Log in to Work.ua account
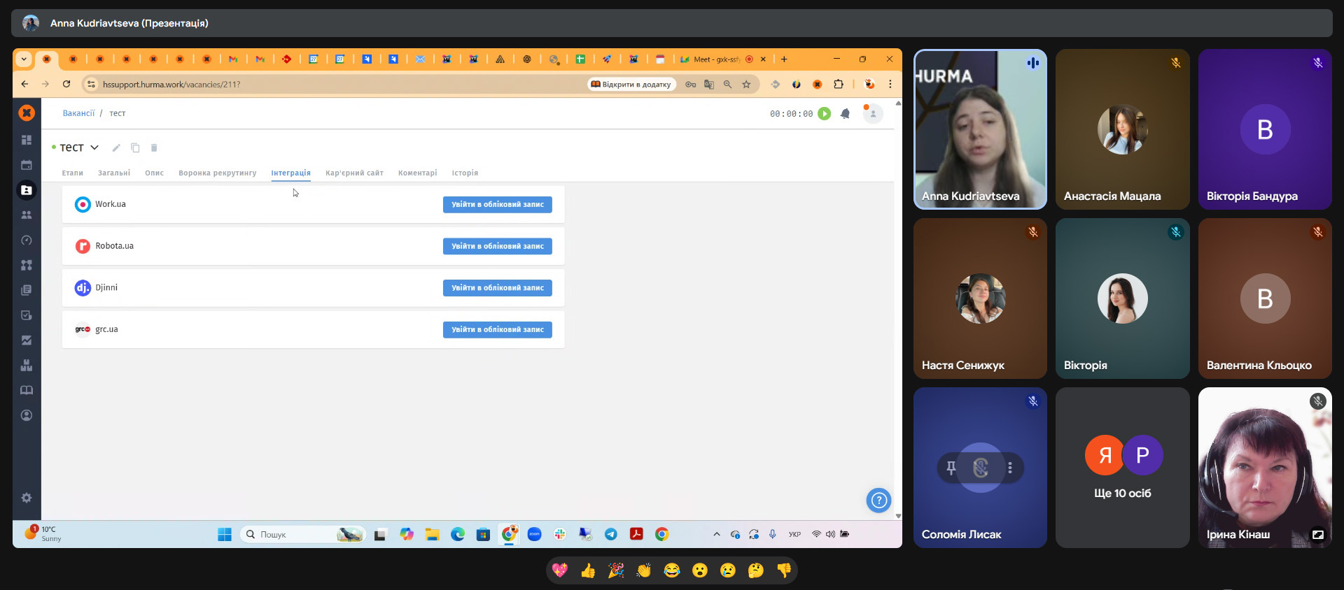The height and width of the screenshot is (590, 1344). coord(497,204)
